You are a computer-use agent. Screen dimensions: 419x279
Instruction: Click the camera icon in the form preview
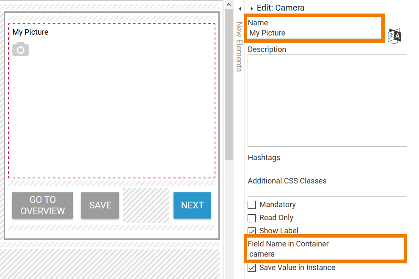point(20,49)
